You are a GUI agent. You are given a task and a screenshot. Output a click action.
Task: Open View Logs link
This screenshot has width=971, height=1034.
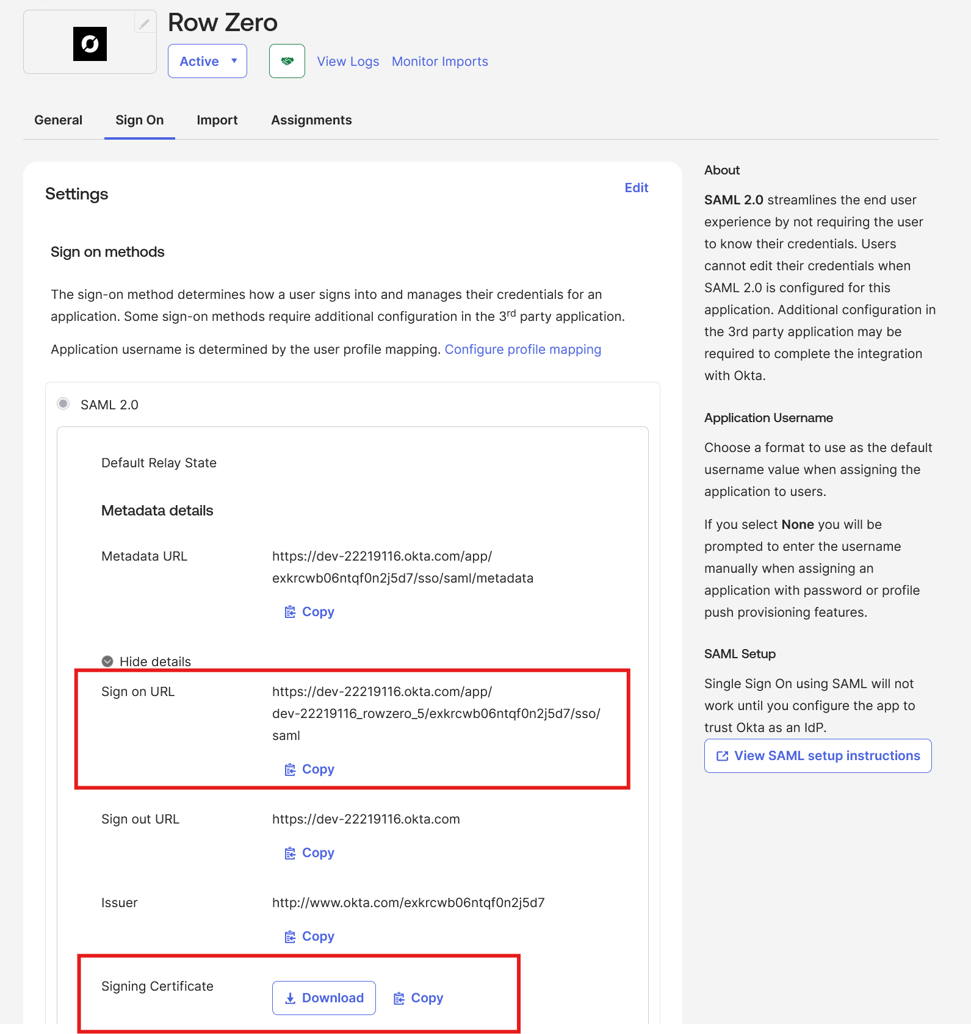point(348,62)
